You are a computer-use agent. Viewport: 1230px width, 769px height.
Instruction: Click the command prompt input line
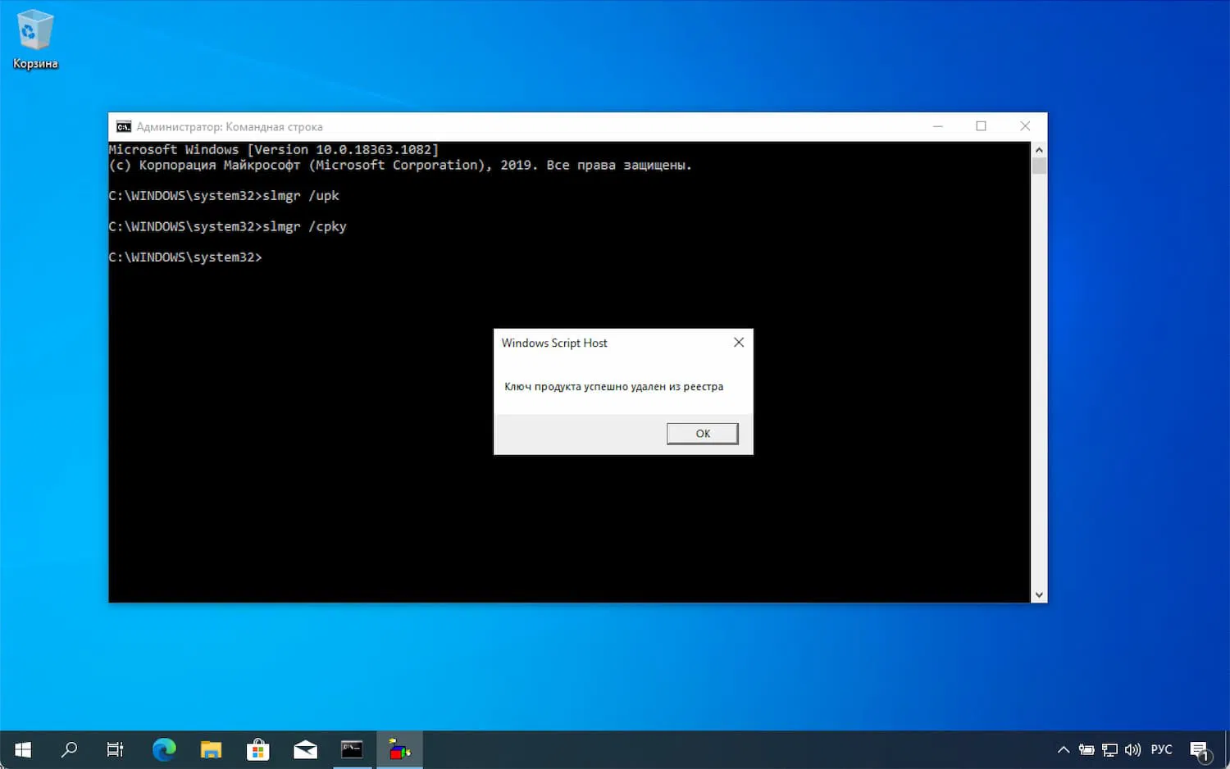pyautogui.click(x=279, y=257)
